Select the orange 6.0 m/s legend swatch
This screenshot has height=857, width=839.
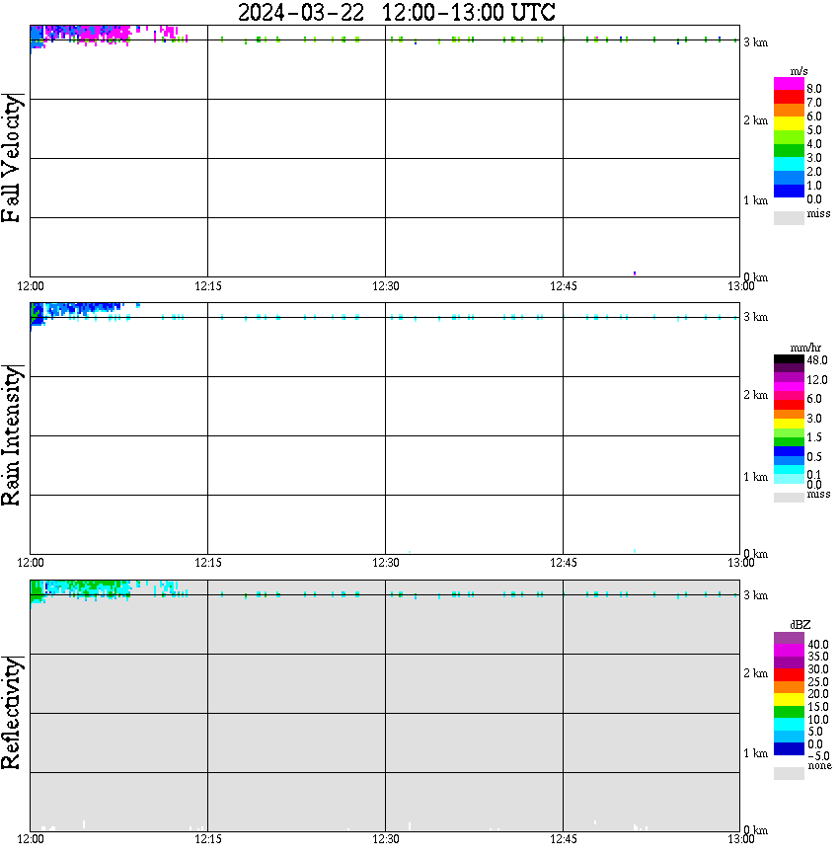[x=789, y=111]
